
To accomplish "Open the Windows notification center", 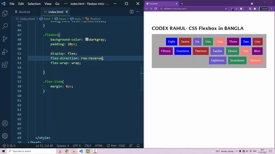I will 270,151.
